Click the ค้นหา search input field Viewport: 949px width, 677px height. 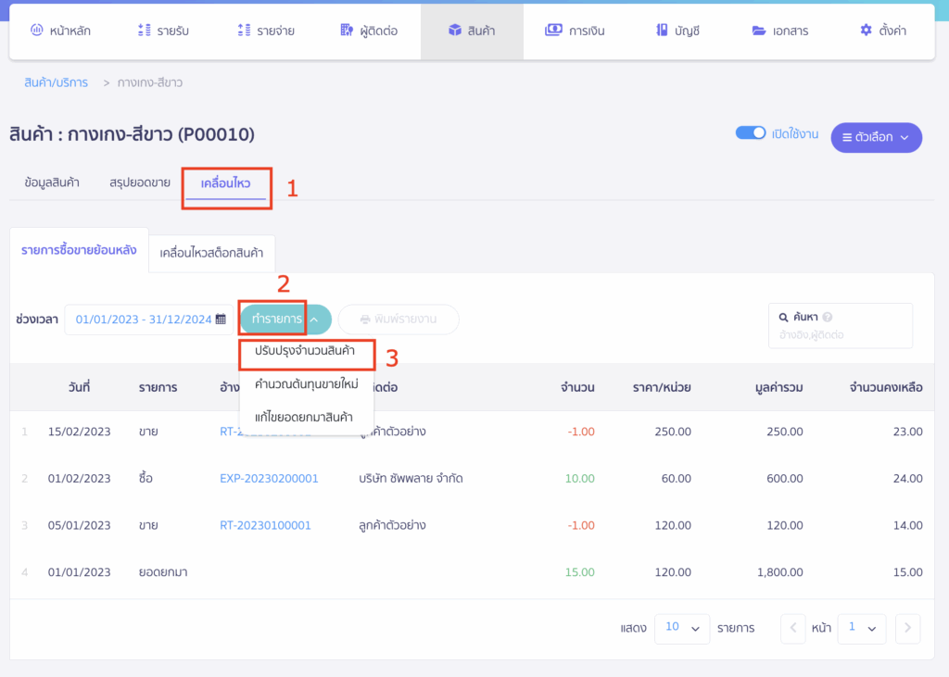[x=839, y=334]
